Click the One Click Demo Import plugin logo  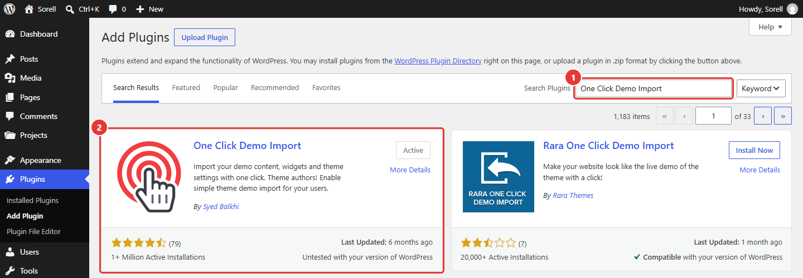click(x=149, y=177)
